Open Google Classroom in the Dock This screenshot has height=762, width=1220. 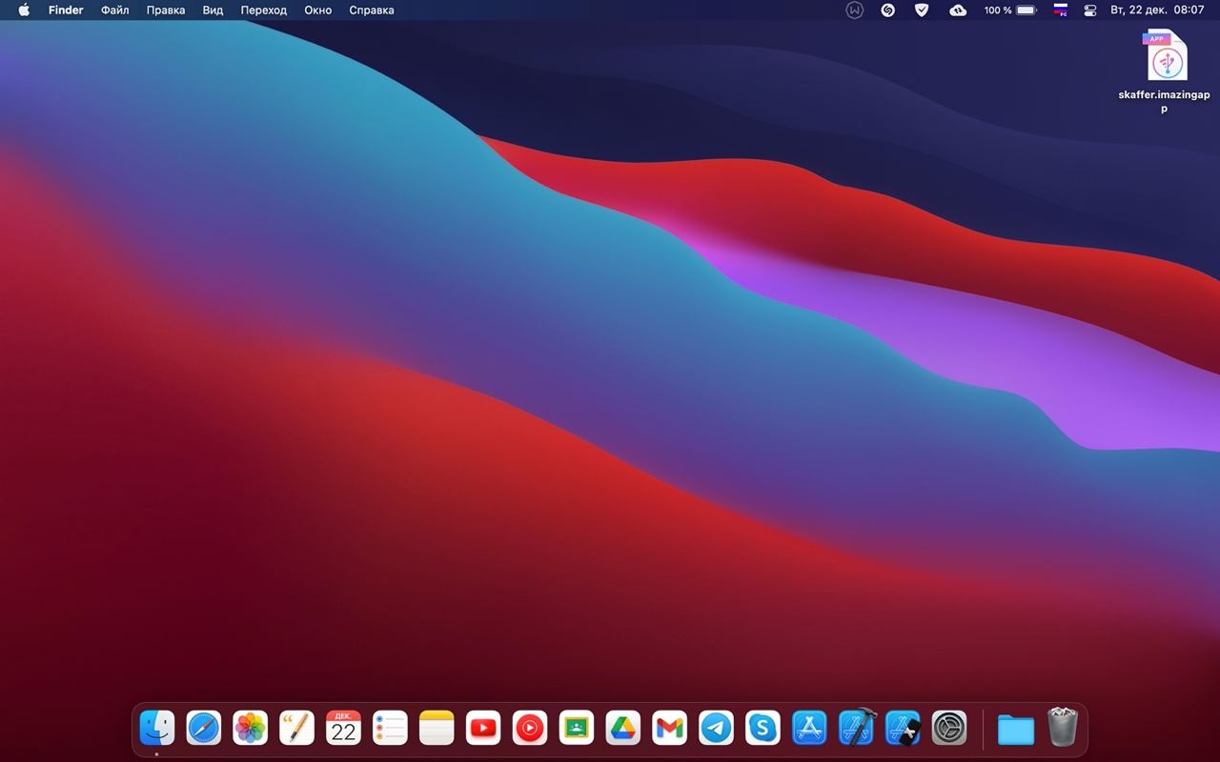coord(577,729)
